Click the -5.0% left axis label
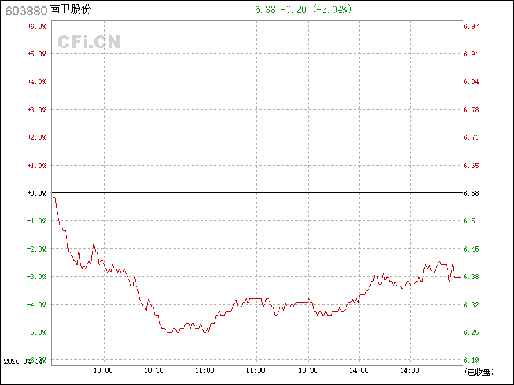The image size is (514, 385). click(37, 332)
